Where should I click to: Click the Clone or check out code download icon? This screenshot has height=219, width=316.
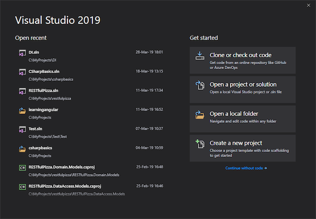(x=199, y=56)
